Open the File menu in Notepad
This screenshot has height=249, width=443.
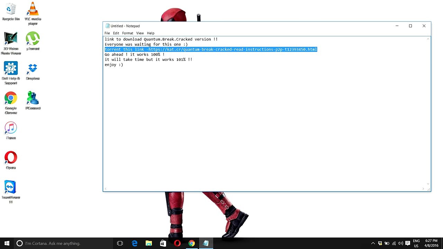107,33
